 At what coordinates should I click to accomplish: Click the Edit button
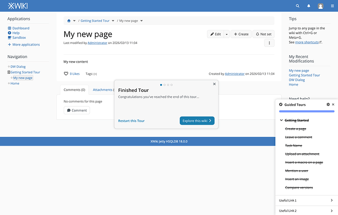click(216, 34)
